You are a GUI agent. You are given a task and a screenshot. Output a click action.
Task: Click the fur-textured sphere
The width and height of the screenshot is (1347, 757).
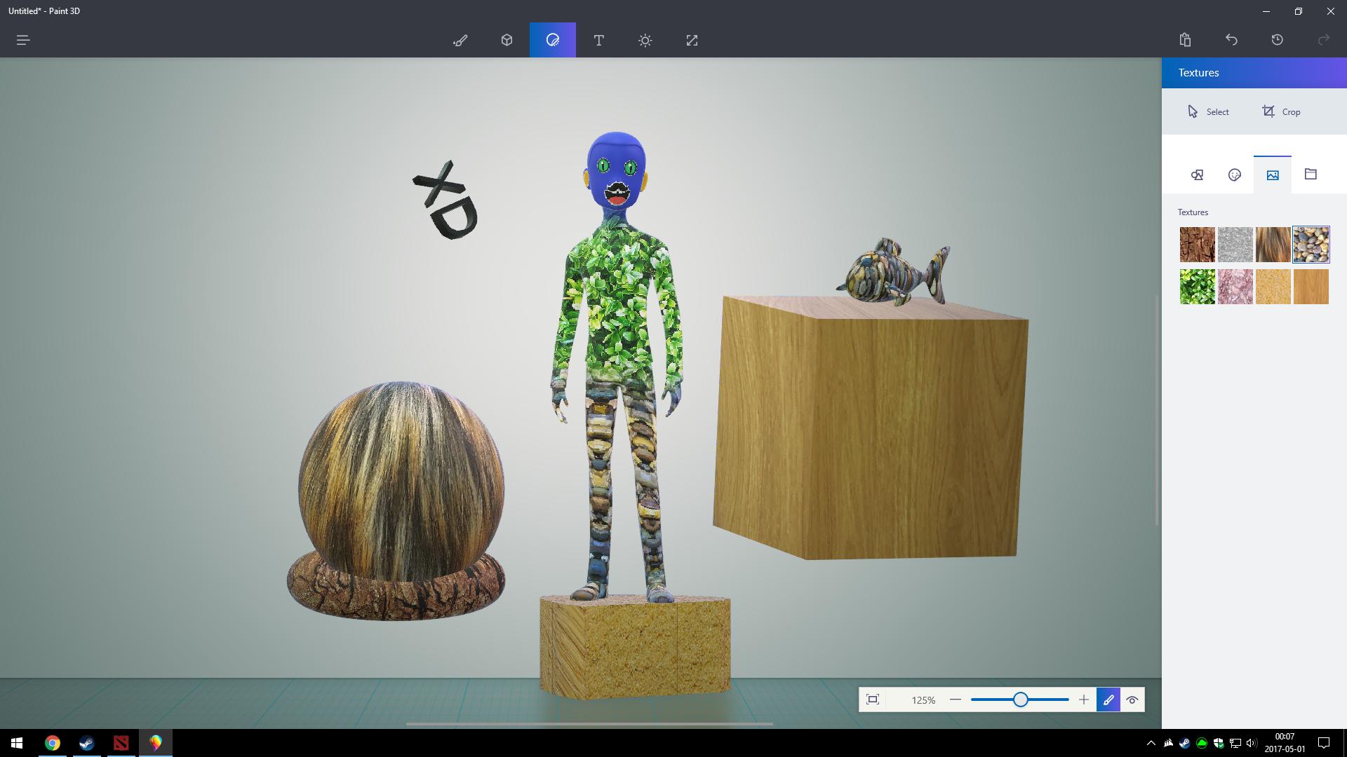click(x=401, y=480)
